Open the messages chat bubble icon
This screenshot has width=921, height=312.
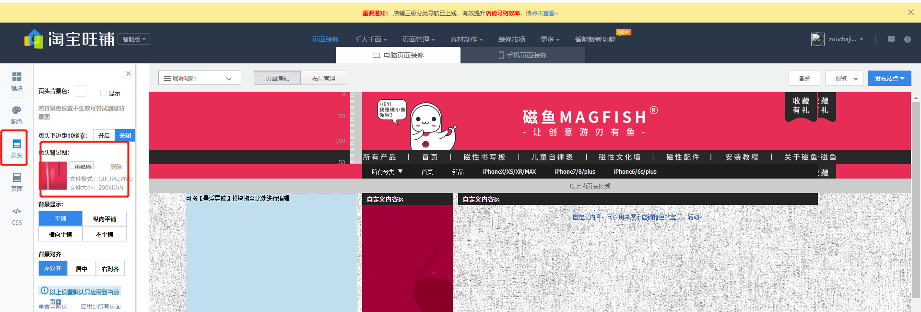891,39
